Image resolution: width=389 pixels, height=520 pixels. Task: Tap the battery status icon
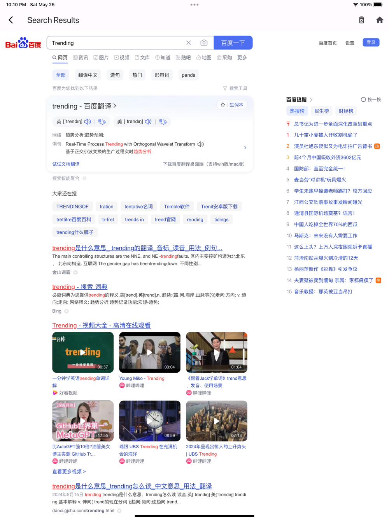[378, 5]
